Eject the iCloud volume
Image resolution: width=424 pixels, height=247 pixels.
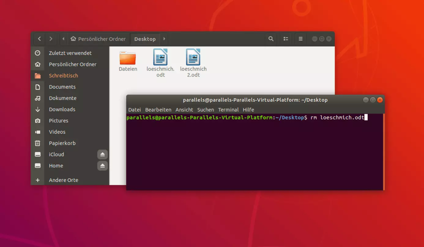coord(102,154)
